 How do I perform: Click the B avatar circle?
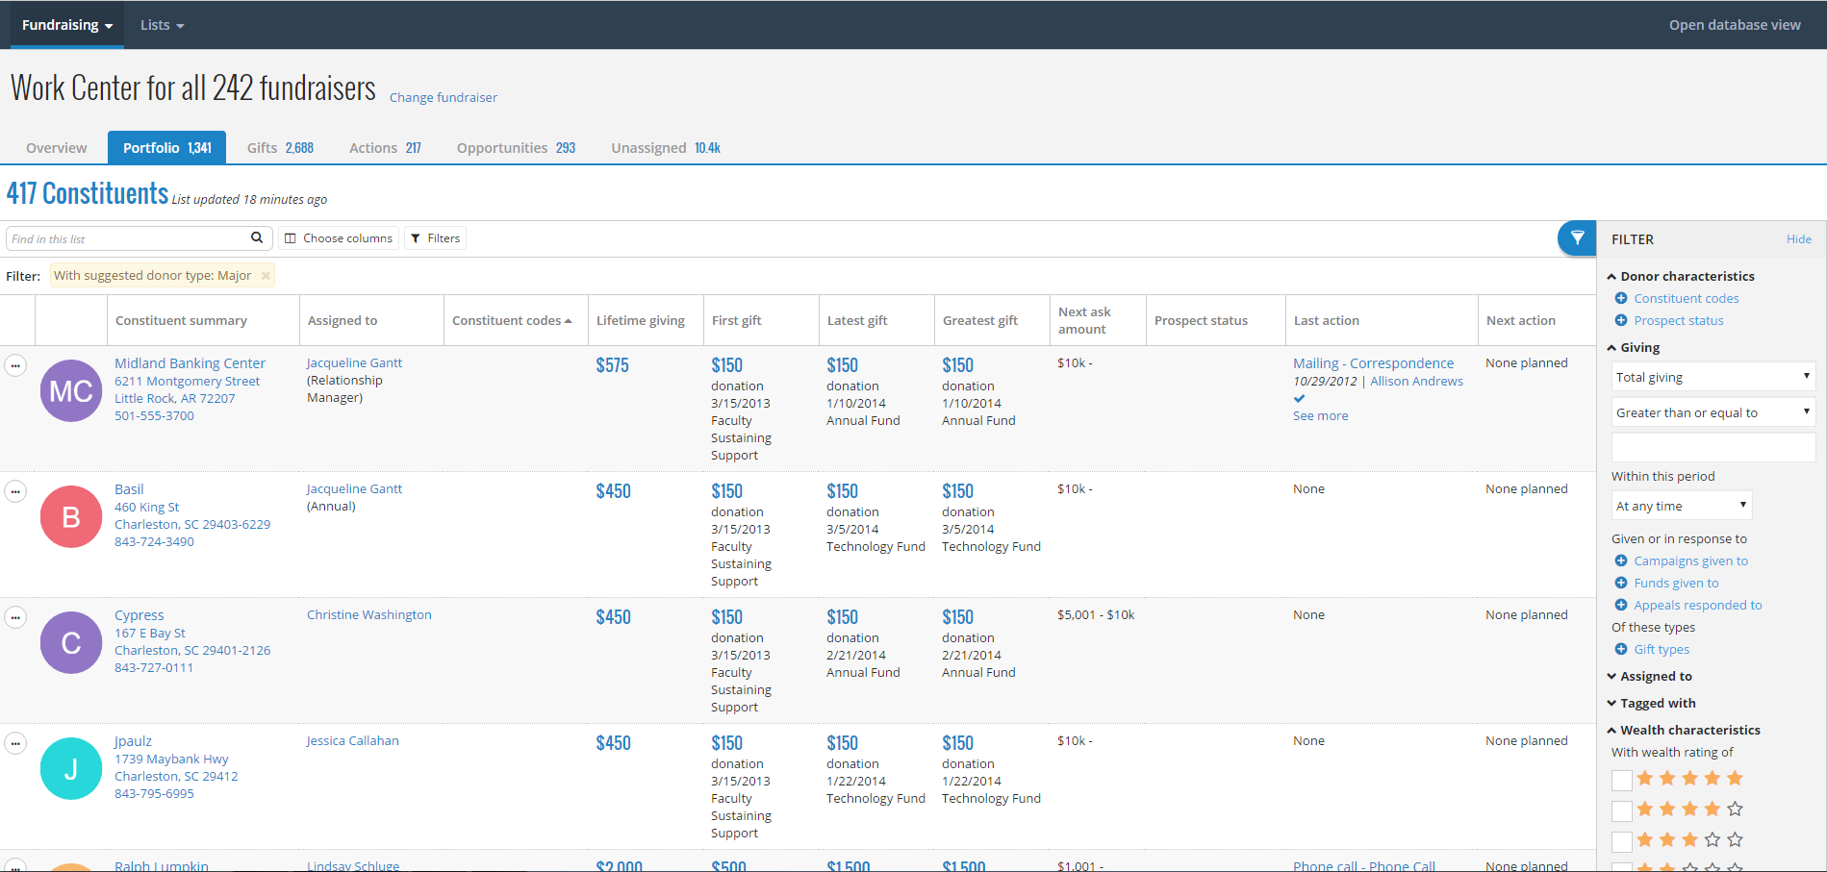point(71,517)
